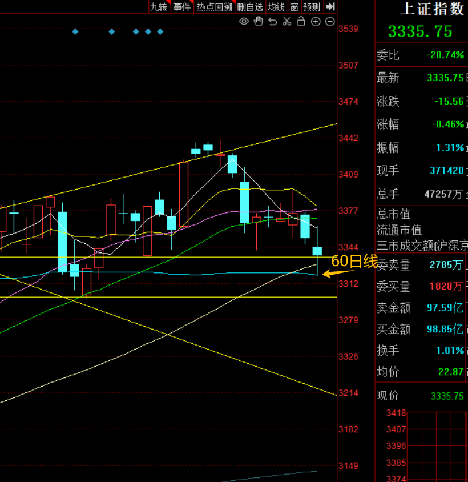
Task: Select the hand pan tool
Action: [x=258, y=22]
